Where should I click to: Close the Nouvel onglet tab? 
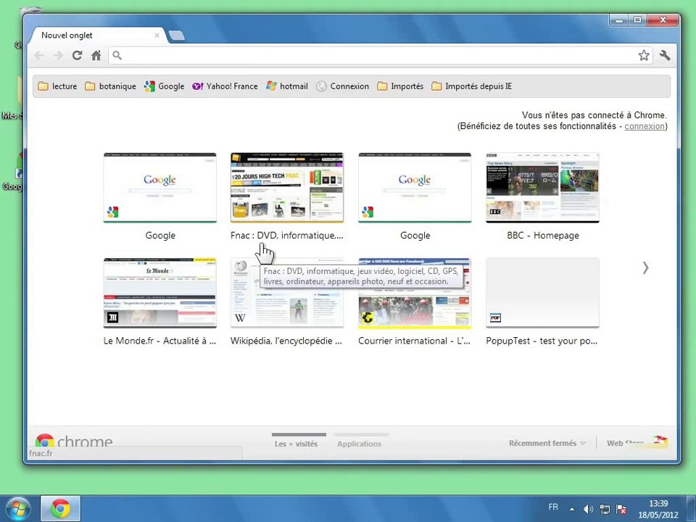[157, 35]
